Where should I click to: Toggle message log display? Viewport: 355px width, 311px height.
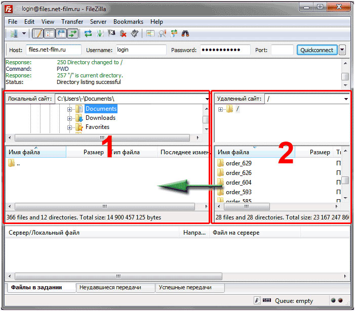click(38, 34)
